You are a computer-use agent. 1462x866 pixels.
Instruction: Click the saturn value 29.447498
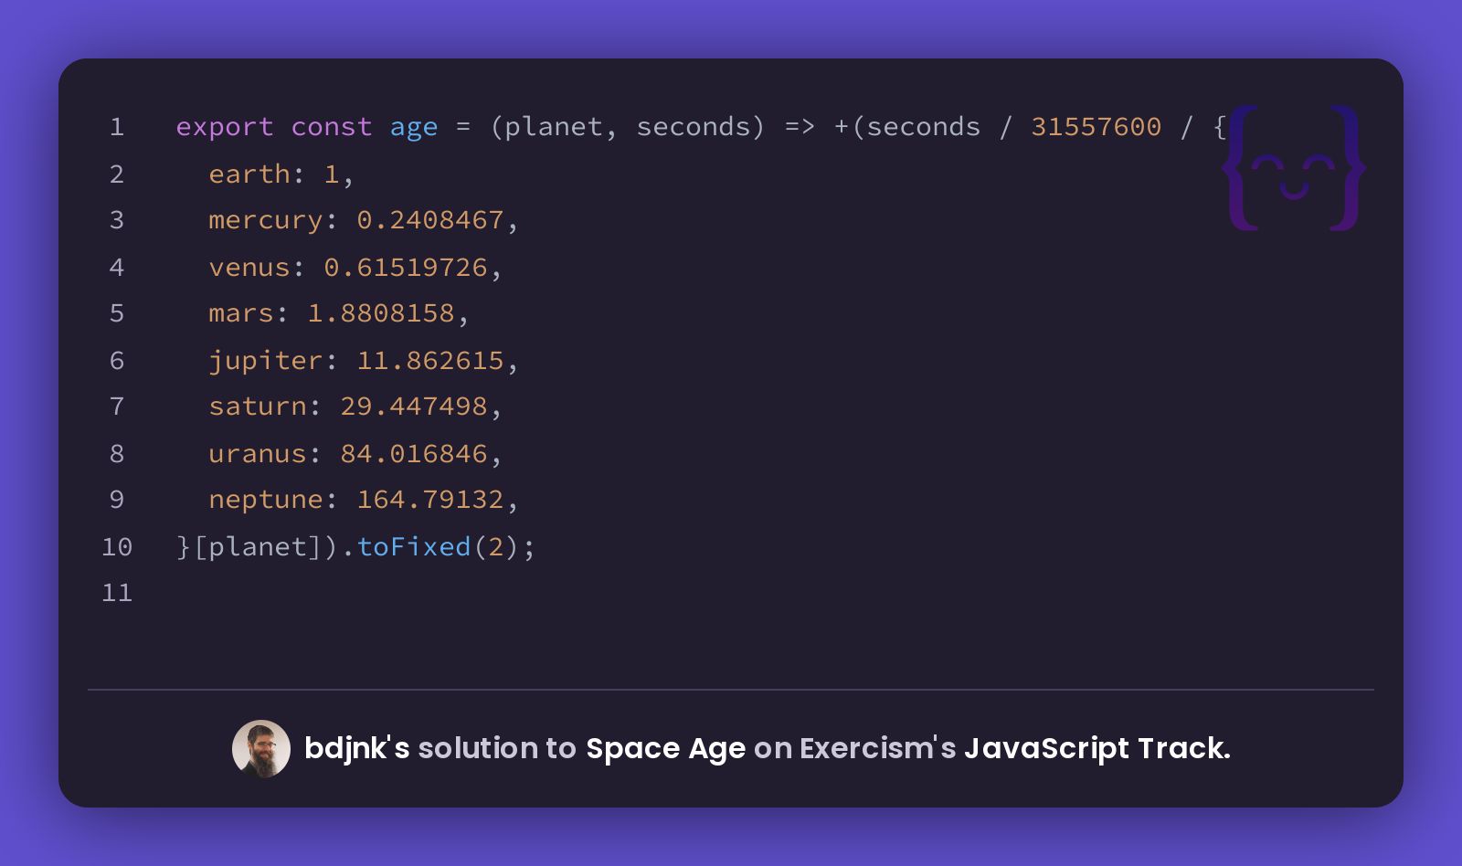[x=414, y=407]
